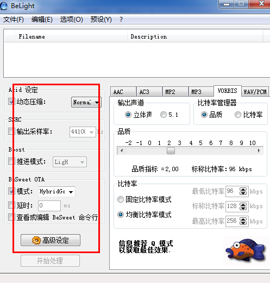Open the Light boost mode dropdown

pyautogui.click(x=70, y=162)
